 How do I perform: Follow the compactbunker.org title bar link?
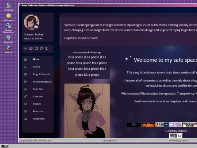tap(63, 5)
